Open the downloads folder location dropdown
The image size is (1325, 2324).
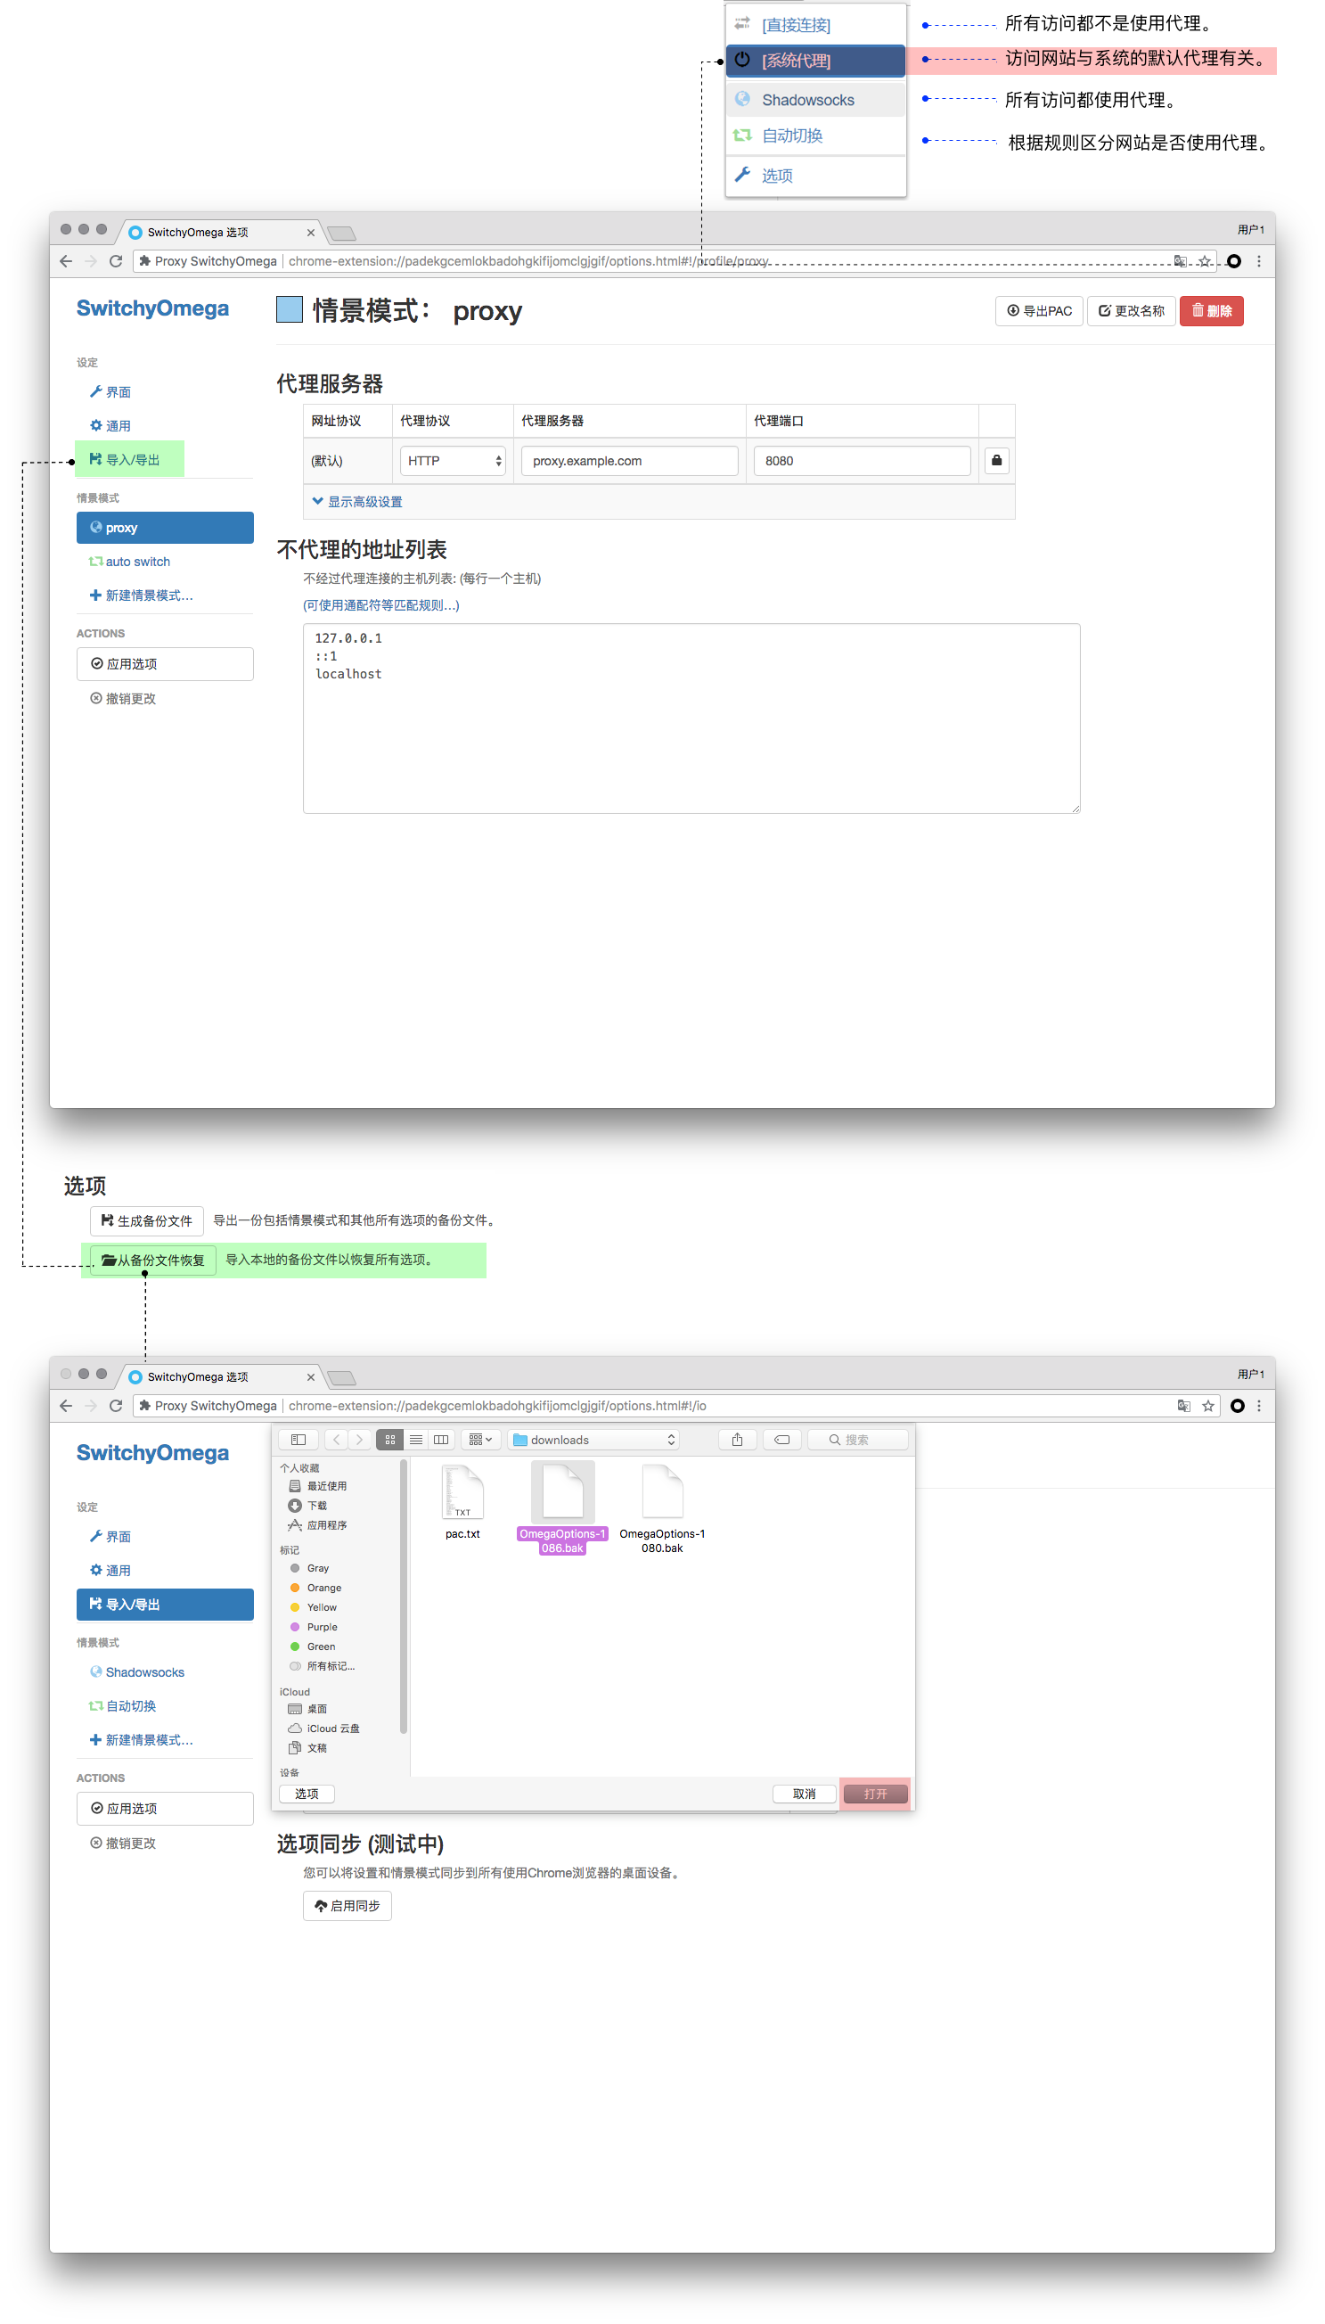[596, 1439]
